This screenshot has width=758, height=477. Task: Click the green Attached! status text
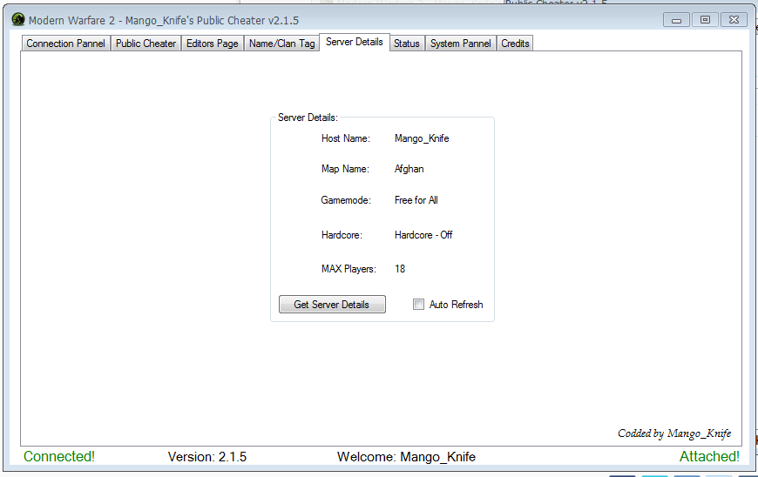(x=709, y=456)
